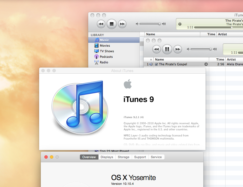Open Storage tab in About This Mac
Screen dimensions: 243x187
(x=123, y=157)
